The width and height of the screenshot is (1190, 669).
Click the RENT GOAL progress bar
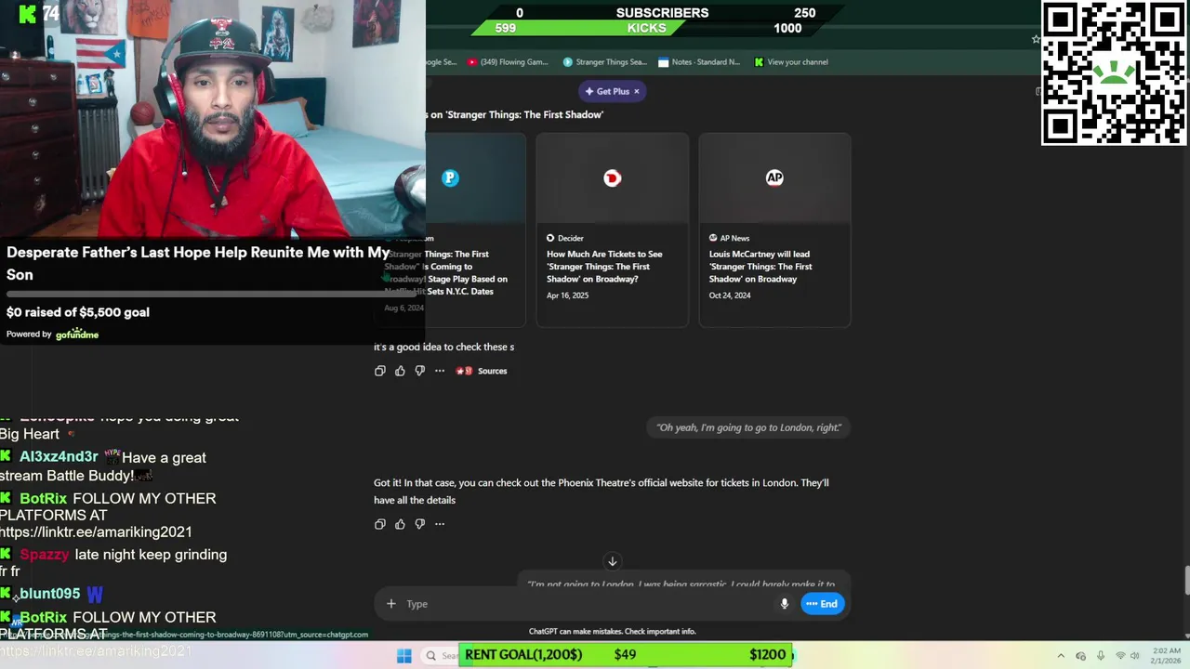click(x=627, y=655)
